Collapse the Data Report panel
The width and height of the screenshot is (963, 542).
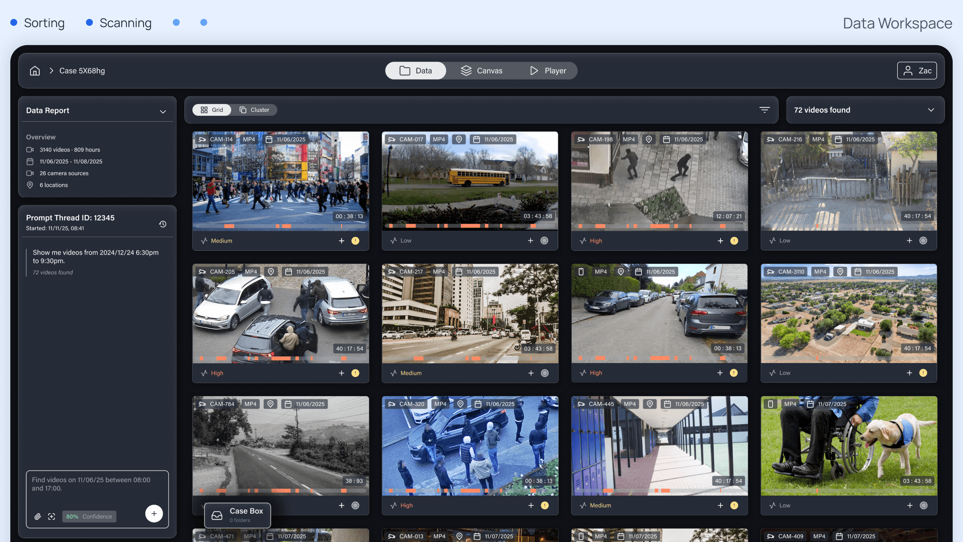pos(163,111)
